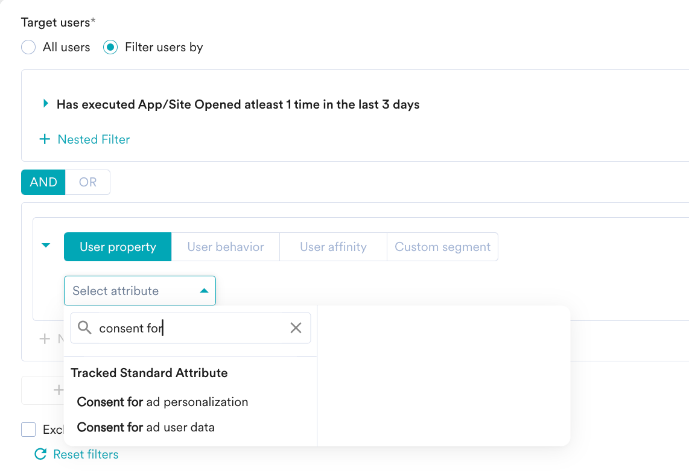Choose Consent for ad personalization
689x473 pixels.
click(x=162, y=402)
